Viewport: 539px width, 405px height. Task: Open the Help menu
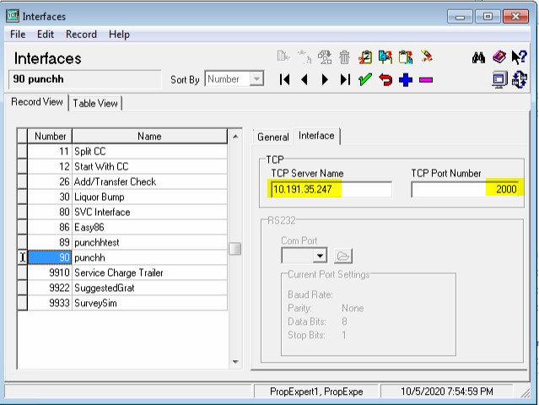point(119,35)
